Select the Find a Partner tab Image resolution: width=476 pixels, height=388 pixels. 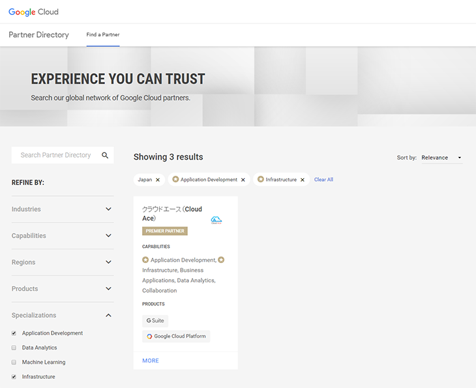tap(103, 35)
